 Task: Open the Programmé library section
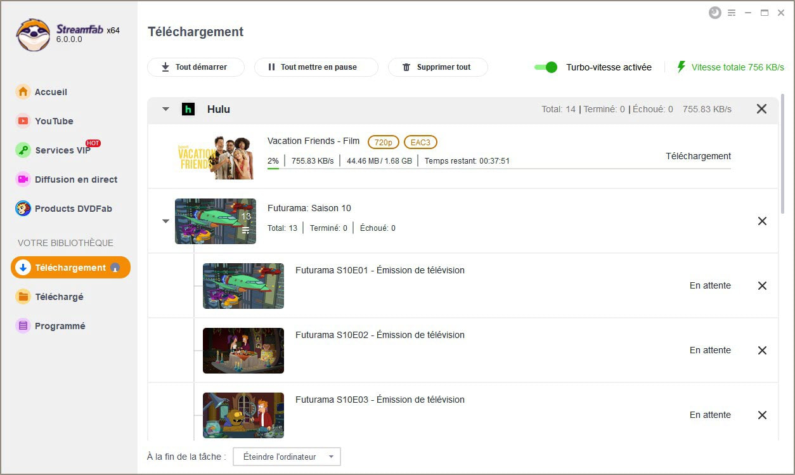(60, 326)
